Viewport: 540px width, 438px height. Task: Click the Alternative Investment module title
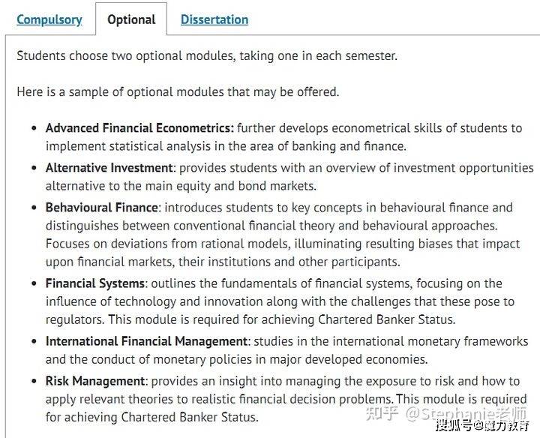click(x=109, y=167)
